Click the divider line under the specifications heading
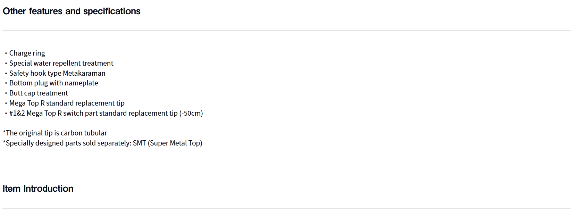This screenshot has width=573, height=216. (286, 31)
